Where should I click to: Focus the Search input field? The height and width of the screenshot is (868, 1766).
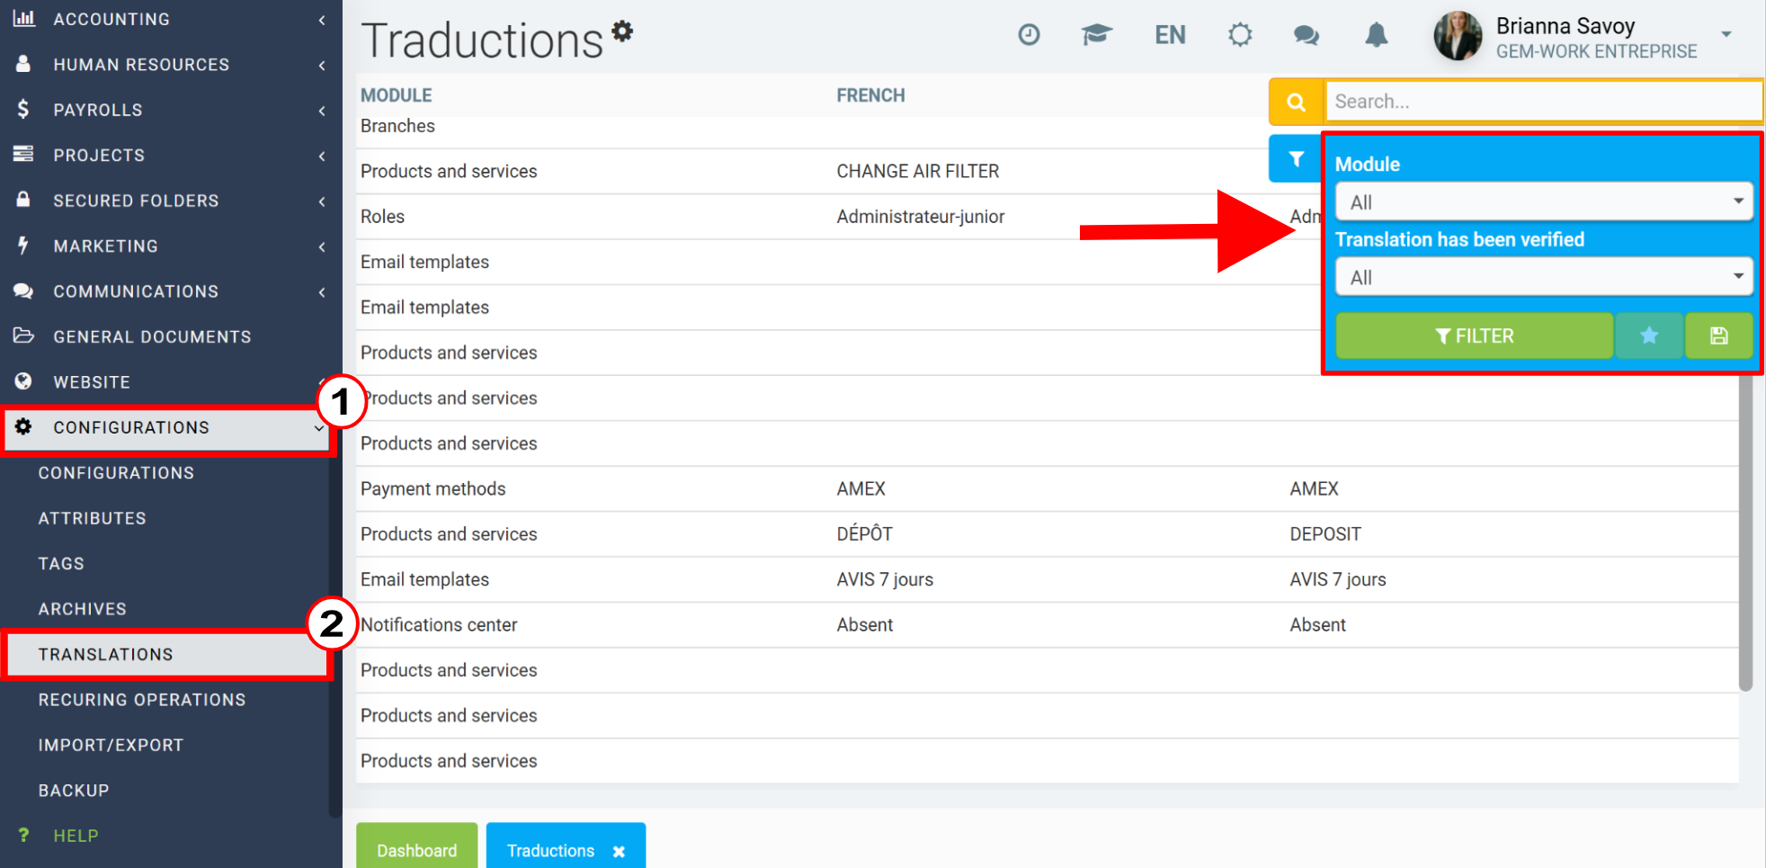pos(1543,102)
